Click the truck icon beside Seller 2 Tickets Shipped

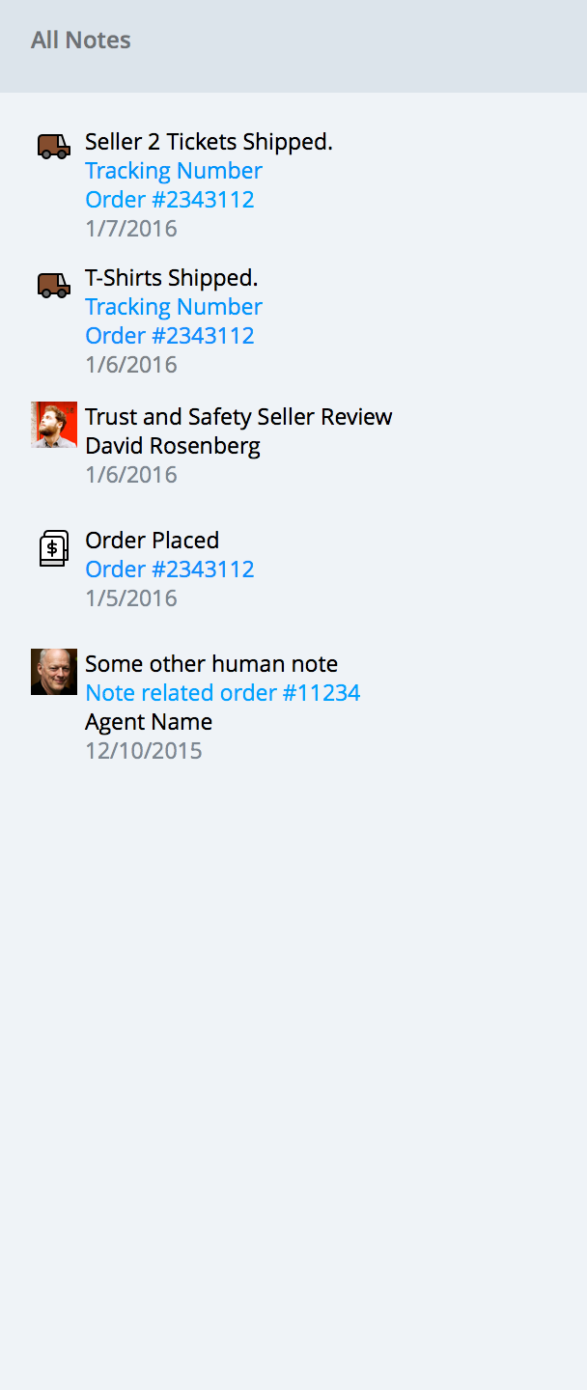click(x=54, y=147)
